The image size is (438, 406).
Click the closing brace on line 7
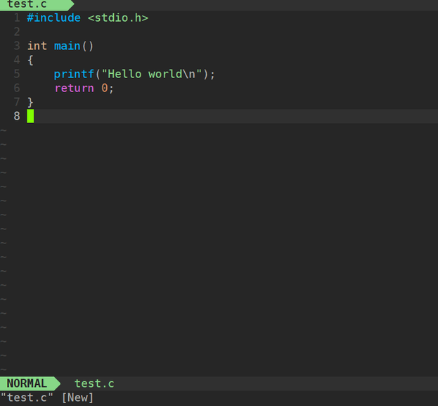pos(30,102)
